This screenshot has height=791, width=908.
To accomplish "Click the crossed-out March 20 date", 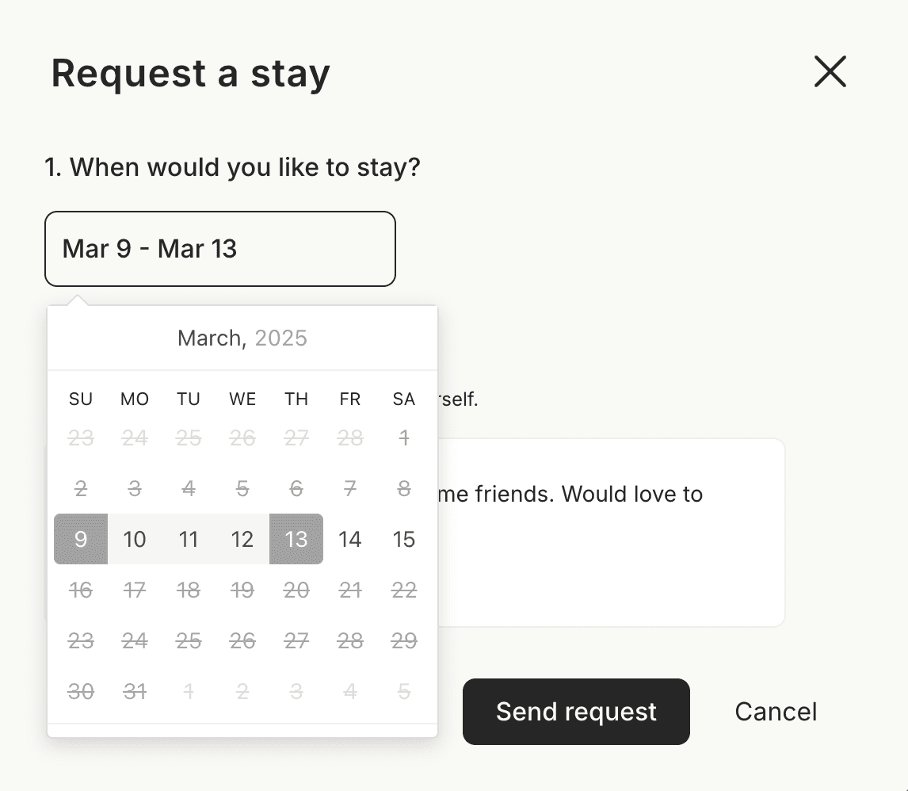I will pyautogui.click(x=296, y=590).
